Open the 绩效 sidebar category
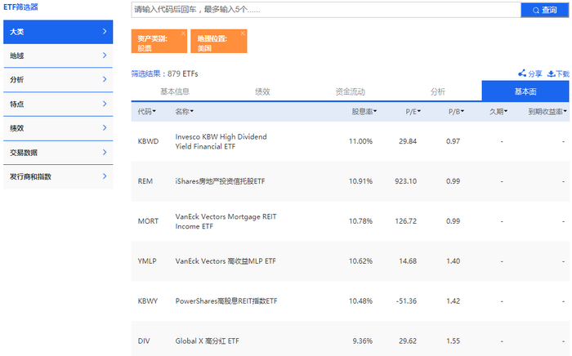The image size is (572, 356). point(58,128)
